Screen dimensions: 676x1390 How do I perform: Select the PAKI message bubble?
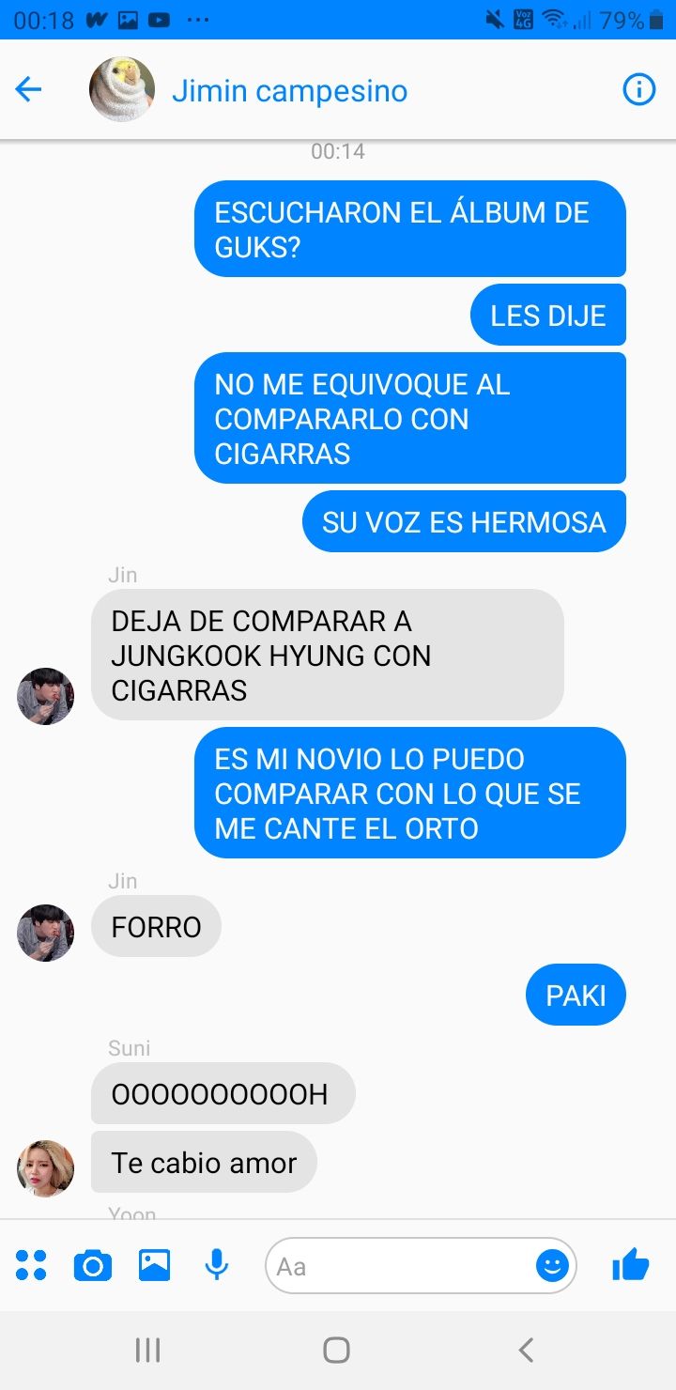[x=576, y=995]
